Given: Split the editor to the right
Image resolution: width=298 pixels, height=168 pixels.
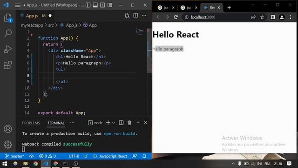Looking at the screenshot, I should [135, 15].
